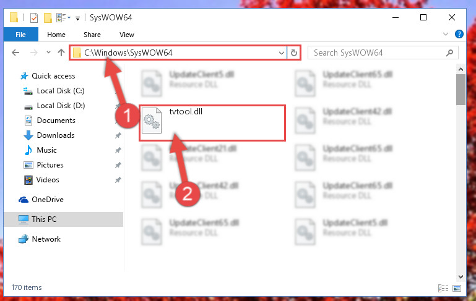Open the recent locations dropdown arrow
This screenshot has width=476, height=301.
pyautogui.click(x=48, y=53)
